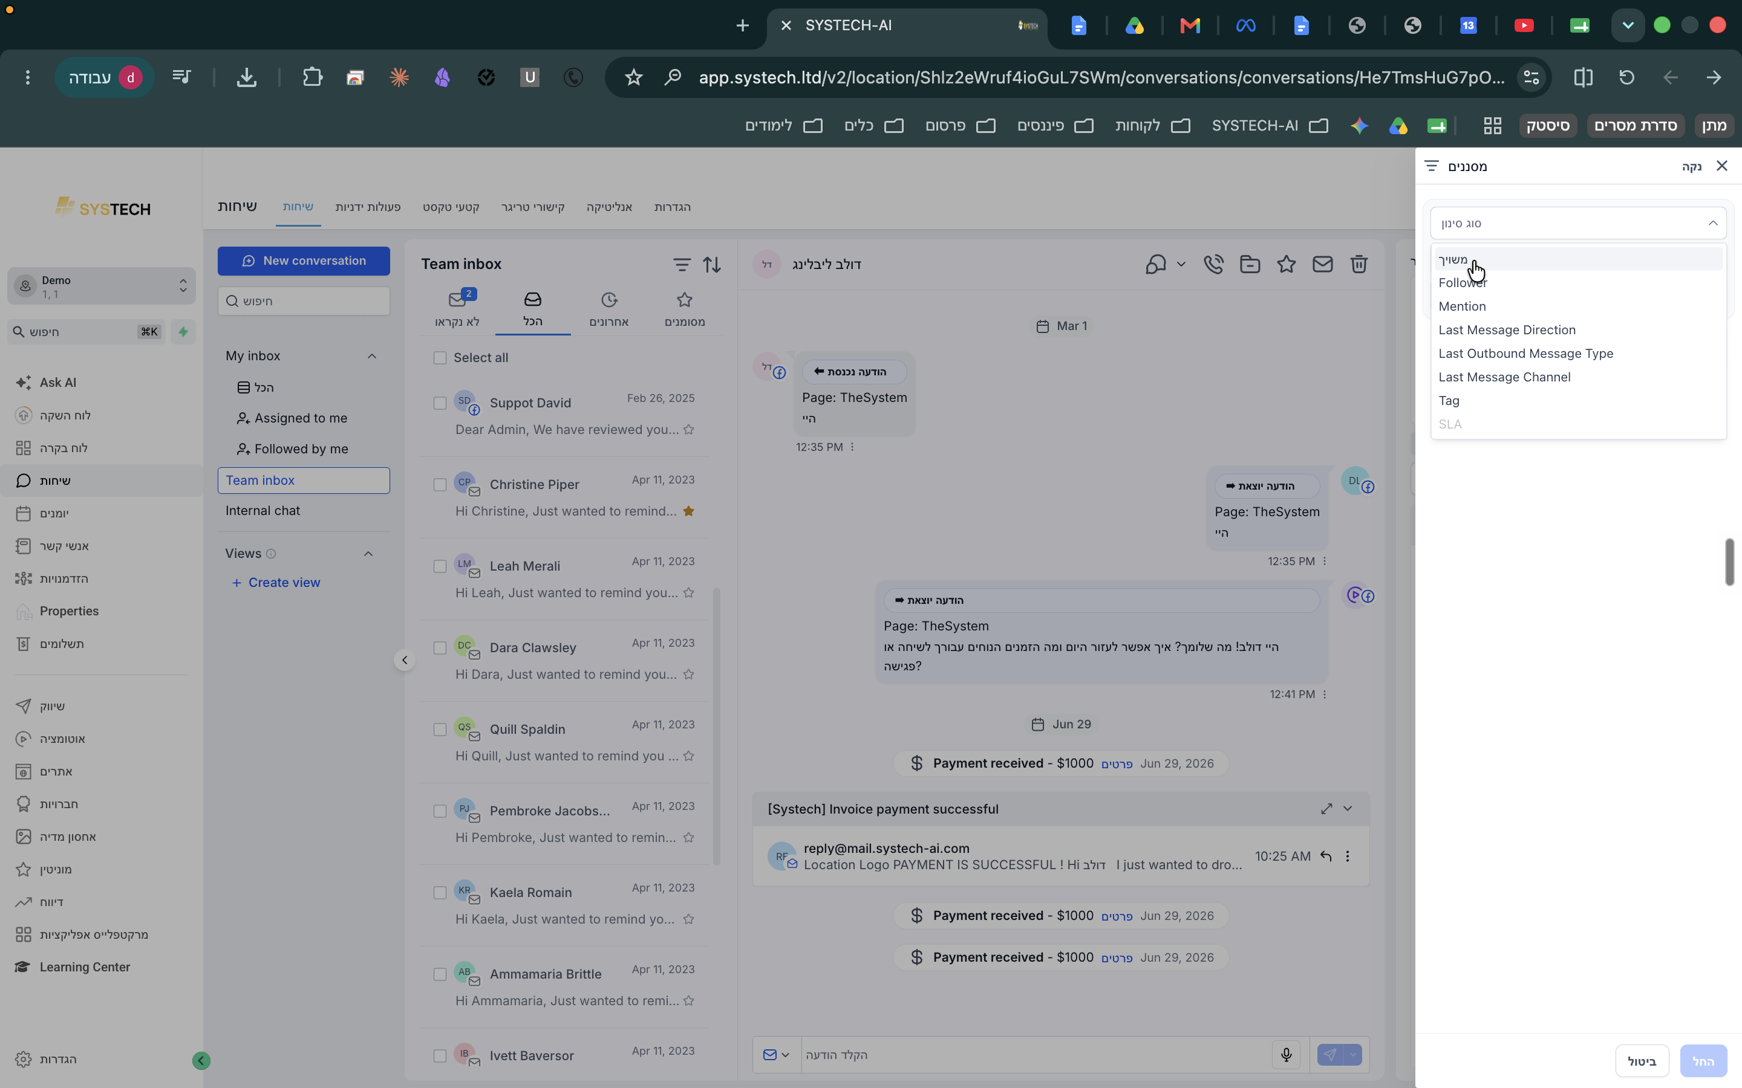Check the Kaela Romain conversation checkbox

[x=440, y=892]
